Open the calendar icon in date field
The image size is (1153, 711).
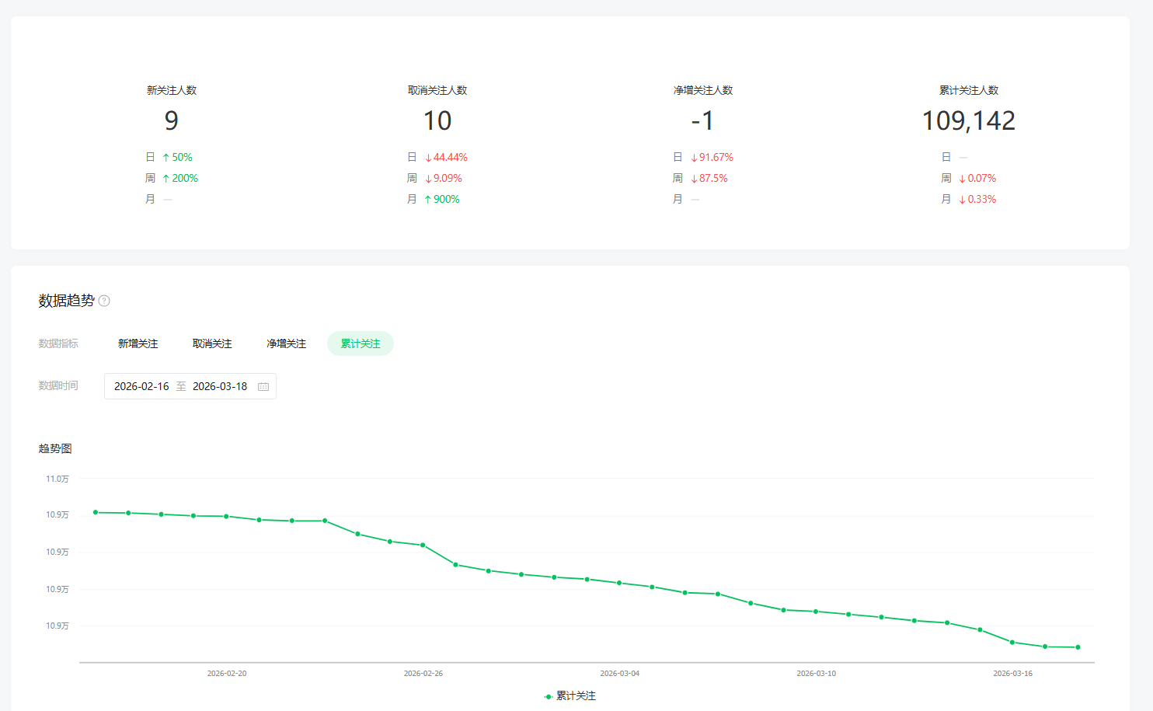pyautogui.click(x=263, y=386)
